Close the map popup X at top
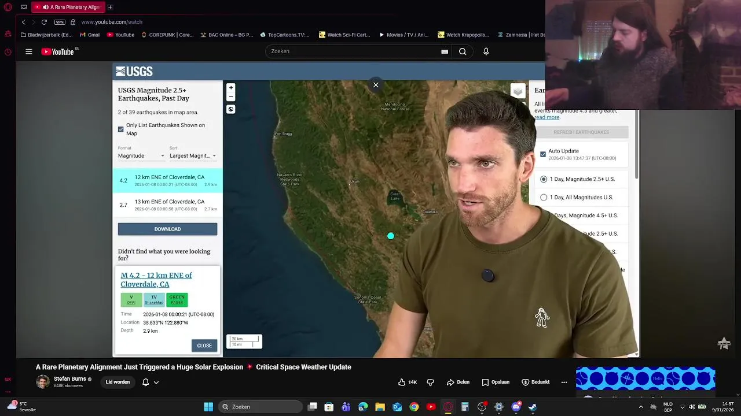Viewport: 741px width, 416px height. [x=376, y=86]
